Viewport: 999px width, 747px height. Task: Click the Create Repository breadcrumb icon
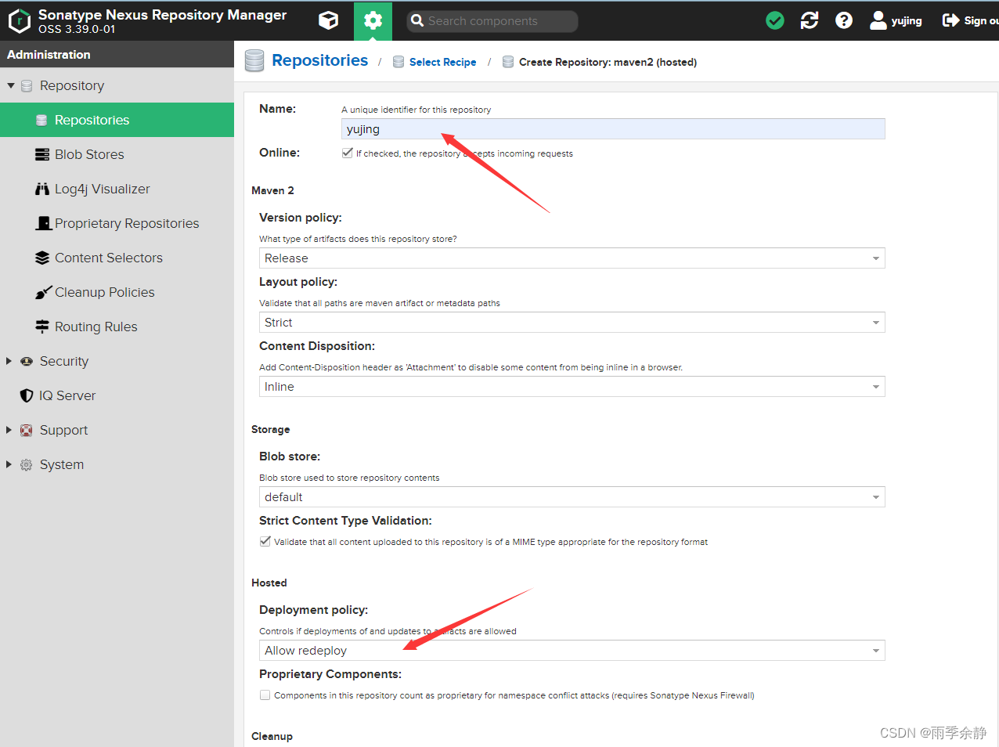[x=508, y=62]
